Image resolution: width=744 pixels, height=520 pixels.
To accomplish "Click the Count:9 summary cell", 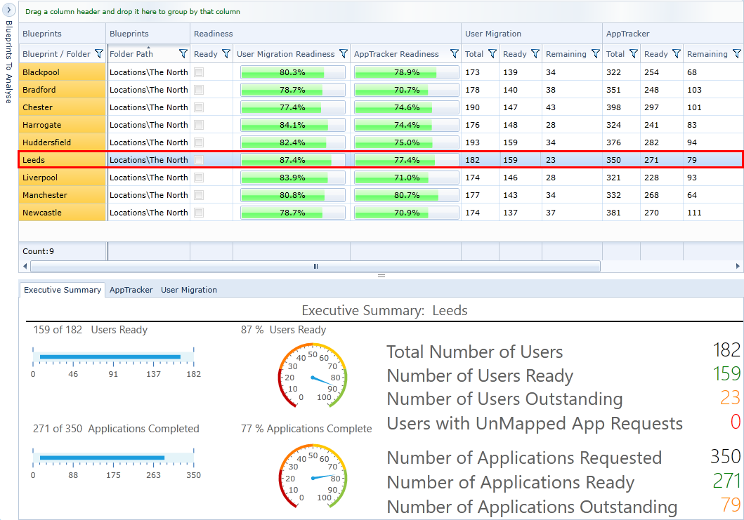I will click(62, 251).
